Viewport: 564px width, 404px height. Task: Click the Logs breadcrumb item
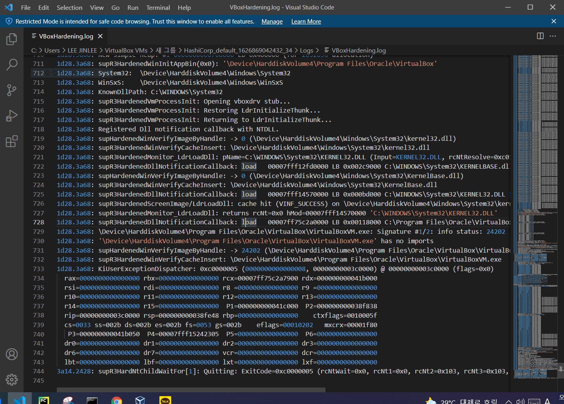[x=307, y=50]
